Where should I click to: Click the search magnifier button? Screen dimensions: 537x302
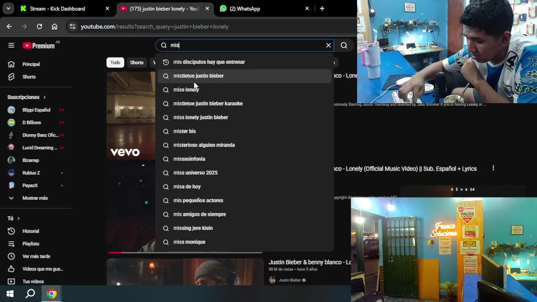pos(344,45)
